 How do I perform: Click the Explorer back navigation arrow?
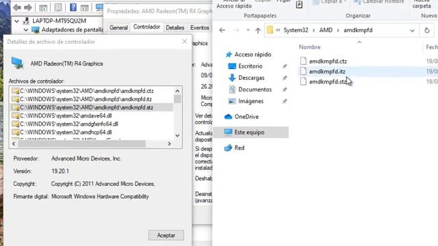point(222,30)
